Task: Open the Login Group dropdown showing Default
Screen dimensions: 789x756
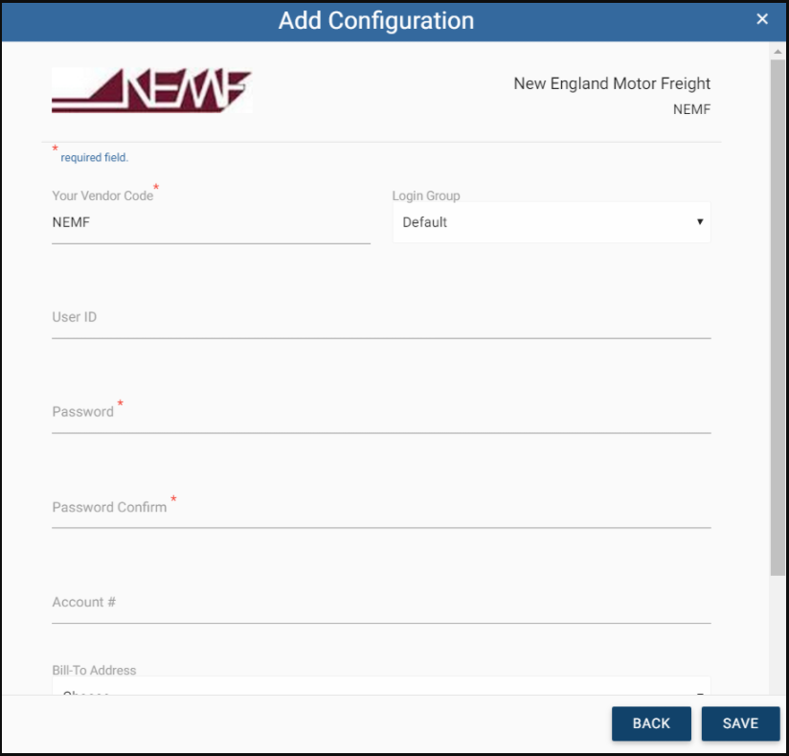Action: pos(552,222)
